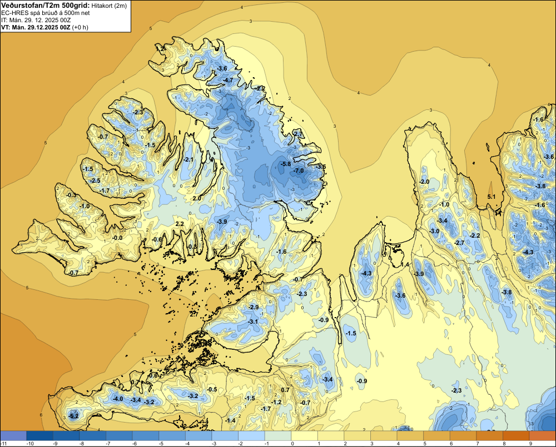Click the '3' legend scale label
This screenshot has height=447, width=556.
[373, 444]
